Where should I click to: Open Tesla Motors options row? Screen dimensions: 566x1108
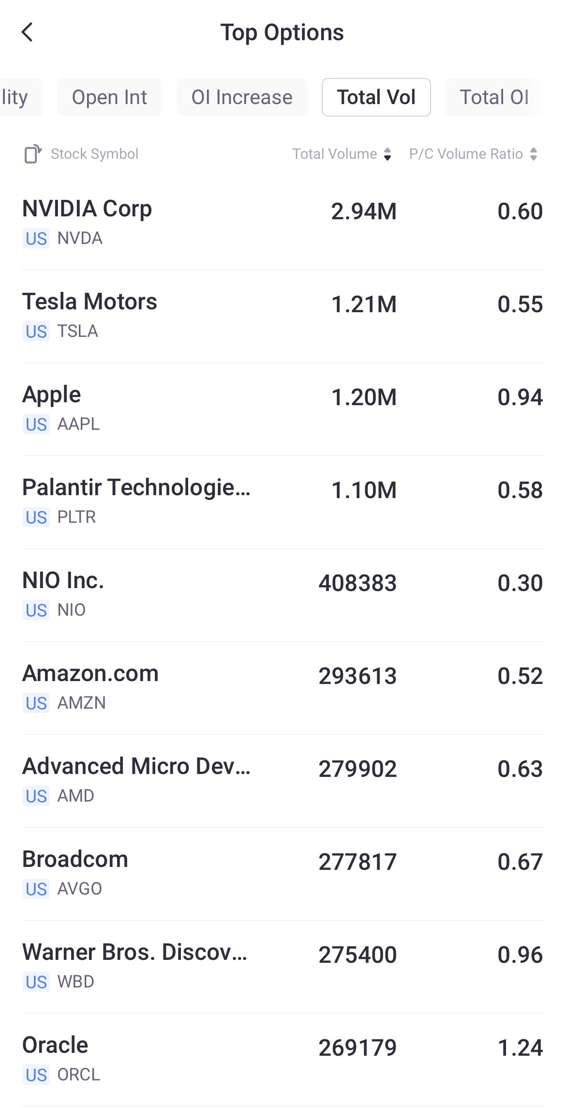[x=283, y=316]
